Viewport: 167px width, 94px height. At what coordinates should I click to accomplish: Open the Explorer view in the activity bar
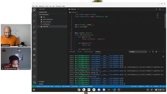tap(34, 10)
